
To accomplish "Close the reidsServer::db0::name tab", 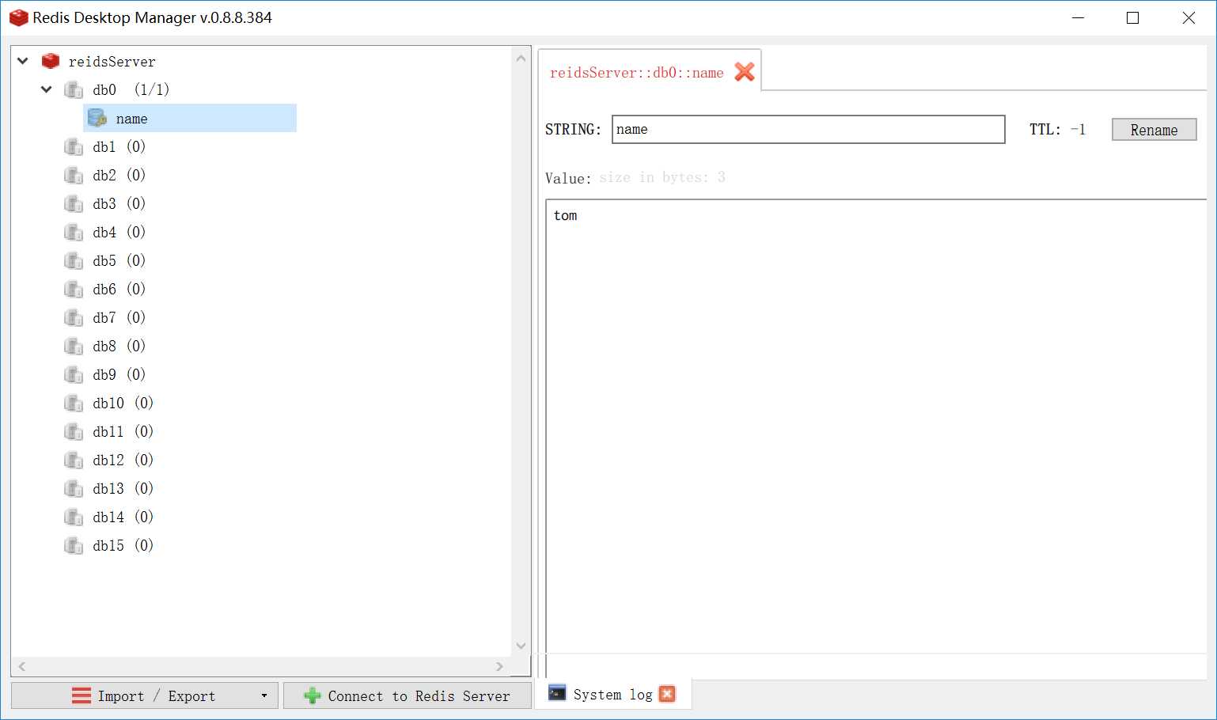I will click(745, 72).
